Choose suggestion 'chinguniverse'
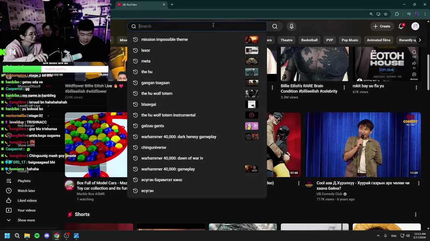The image size is (430, 241). (197, 148)
